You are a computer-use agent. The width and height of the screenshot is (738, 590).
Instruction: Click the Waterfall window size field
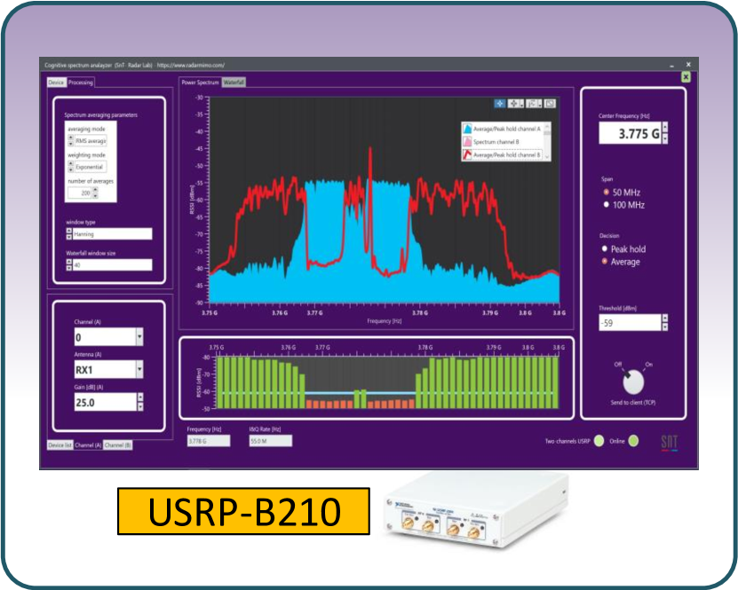[x=113, y=264]
